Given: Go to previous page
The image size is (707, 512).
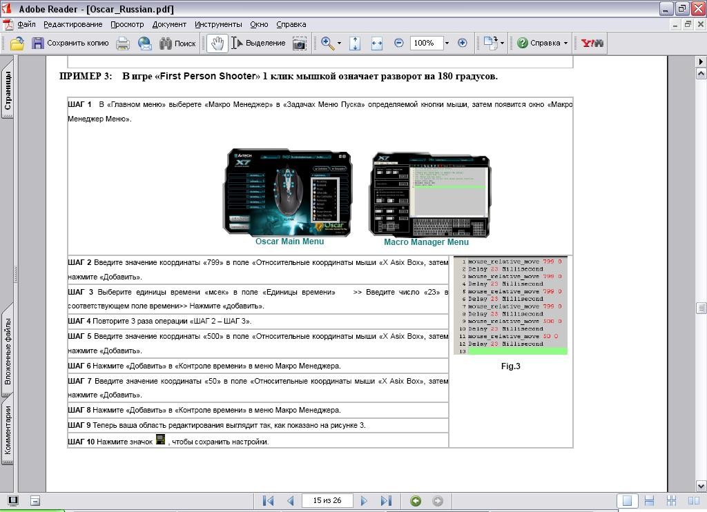Looking at the screenshot, I should 291,501.
